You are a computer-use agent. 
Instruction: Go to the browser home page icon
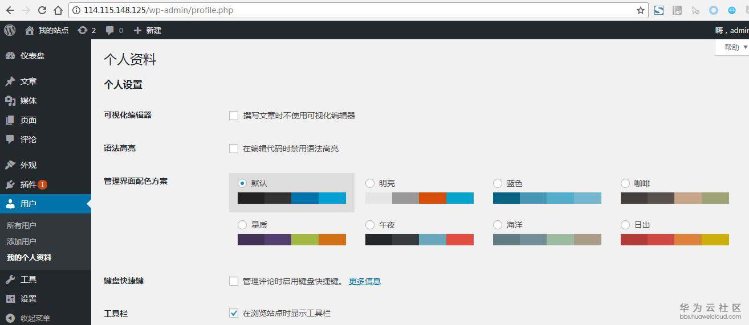tap(58, 10)
